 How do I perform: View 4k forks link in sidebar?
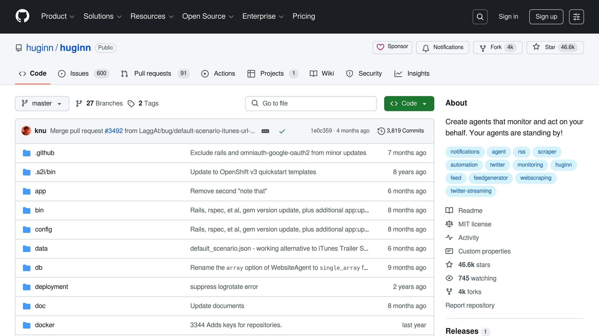click(x=464, y=292)
